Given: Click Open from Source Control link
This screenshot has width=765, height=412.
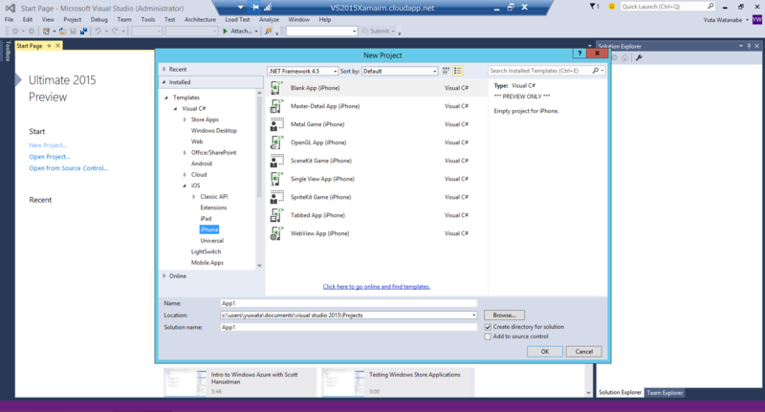Looking at the screenshot, I should (x=68, y=168).
